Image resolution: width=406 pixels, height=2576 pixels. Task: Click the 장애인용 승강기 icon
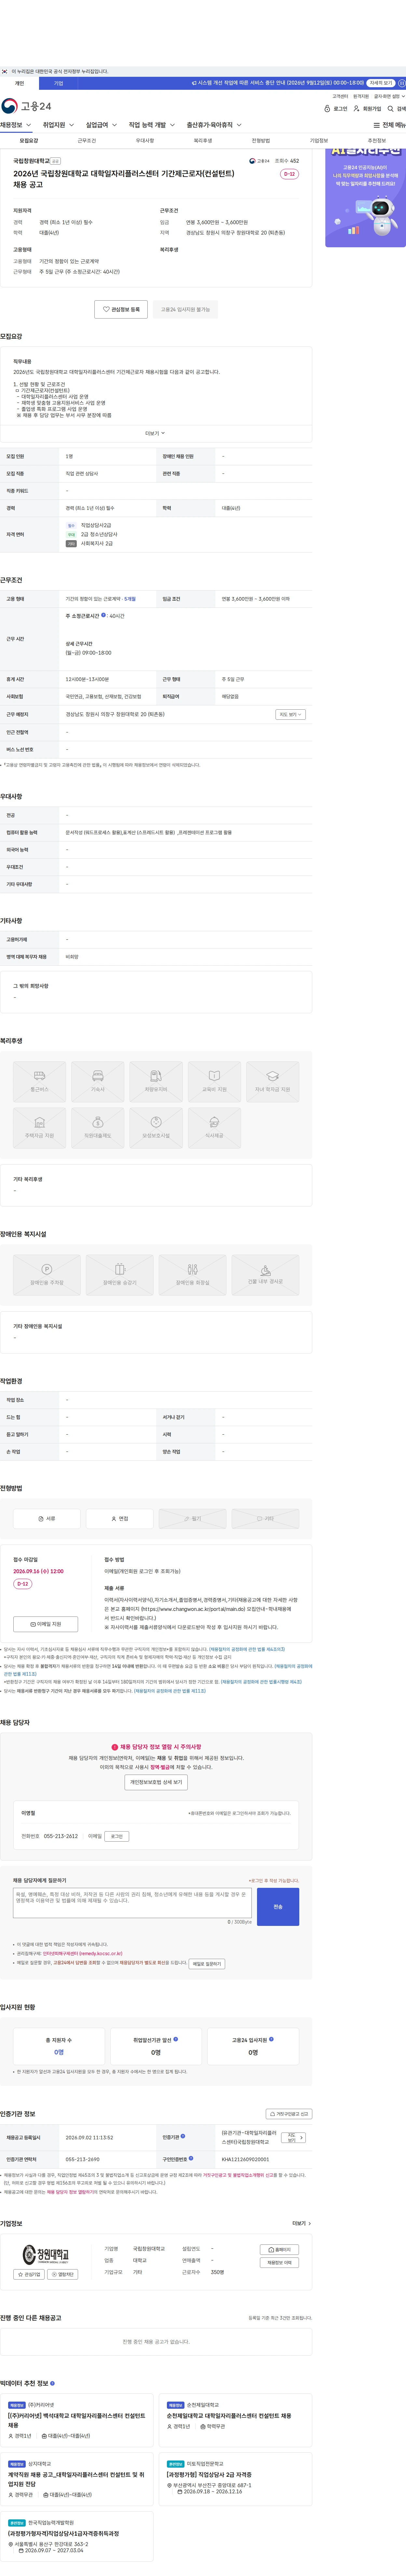pyautogui.click(x=120, y=1275)
